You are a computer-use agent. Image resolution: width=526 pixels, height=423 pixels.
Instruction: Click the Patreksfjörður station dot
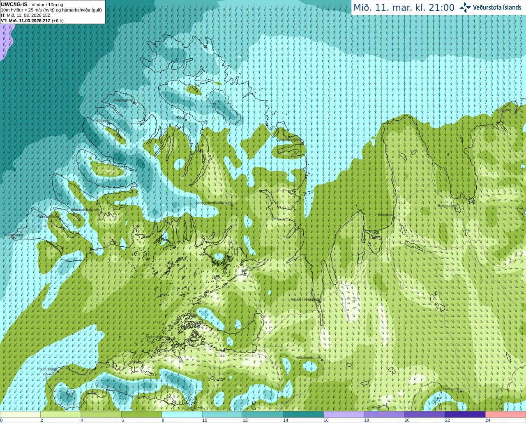(x=60, y=219)
